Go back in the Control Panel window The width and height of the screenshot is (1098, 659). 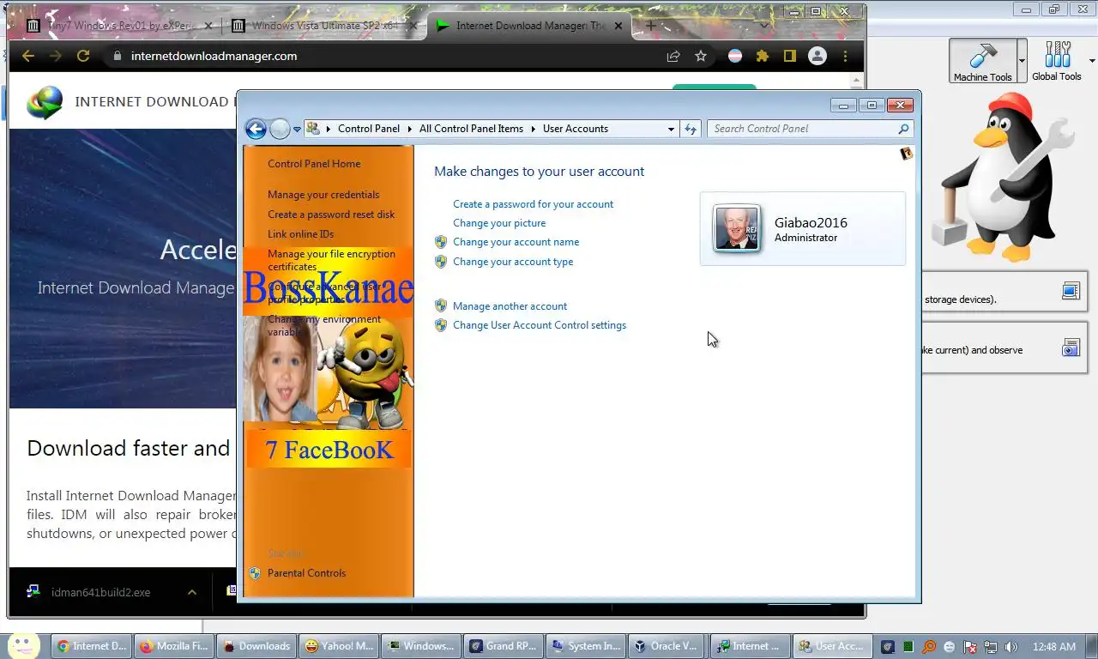256,129
